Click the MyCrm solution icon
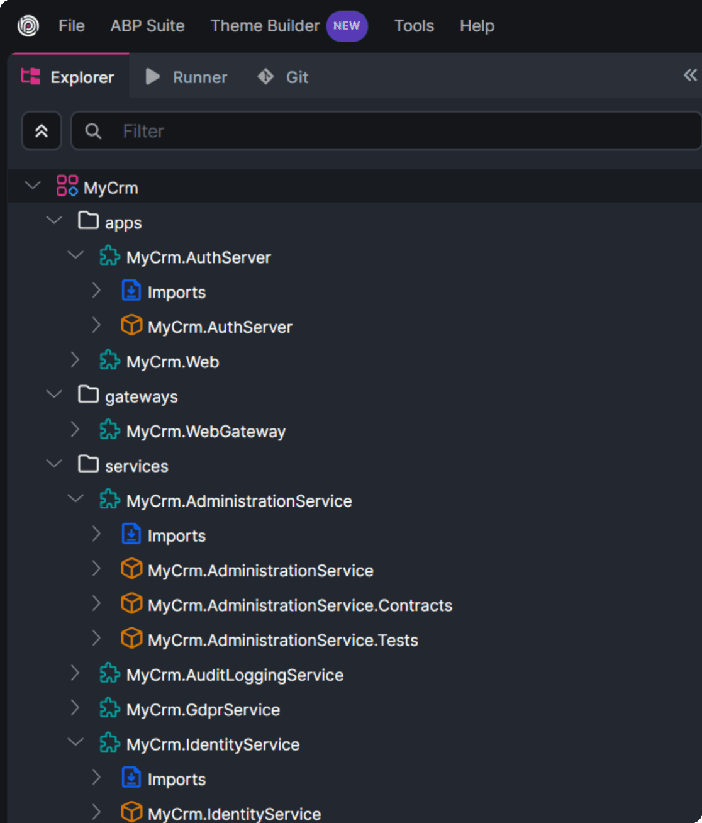This screenshot has width=702, height=823. [67, 186]
